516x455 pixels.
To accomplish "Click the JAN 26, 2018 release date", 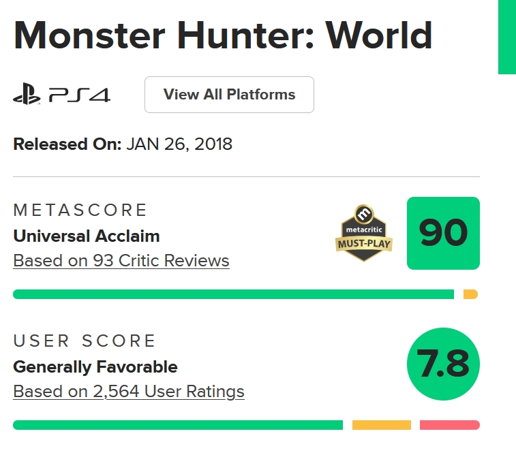I will click(179, 144).
